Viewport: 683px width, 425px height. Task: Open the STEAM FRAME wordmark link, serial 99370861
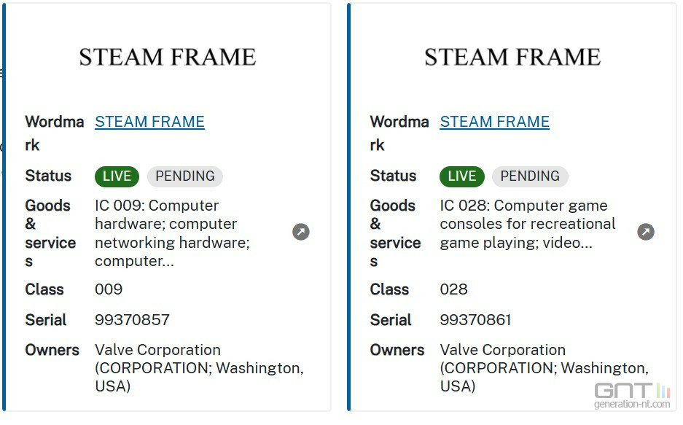point(495,122)
